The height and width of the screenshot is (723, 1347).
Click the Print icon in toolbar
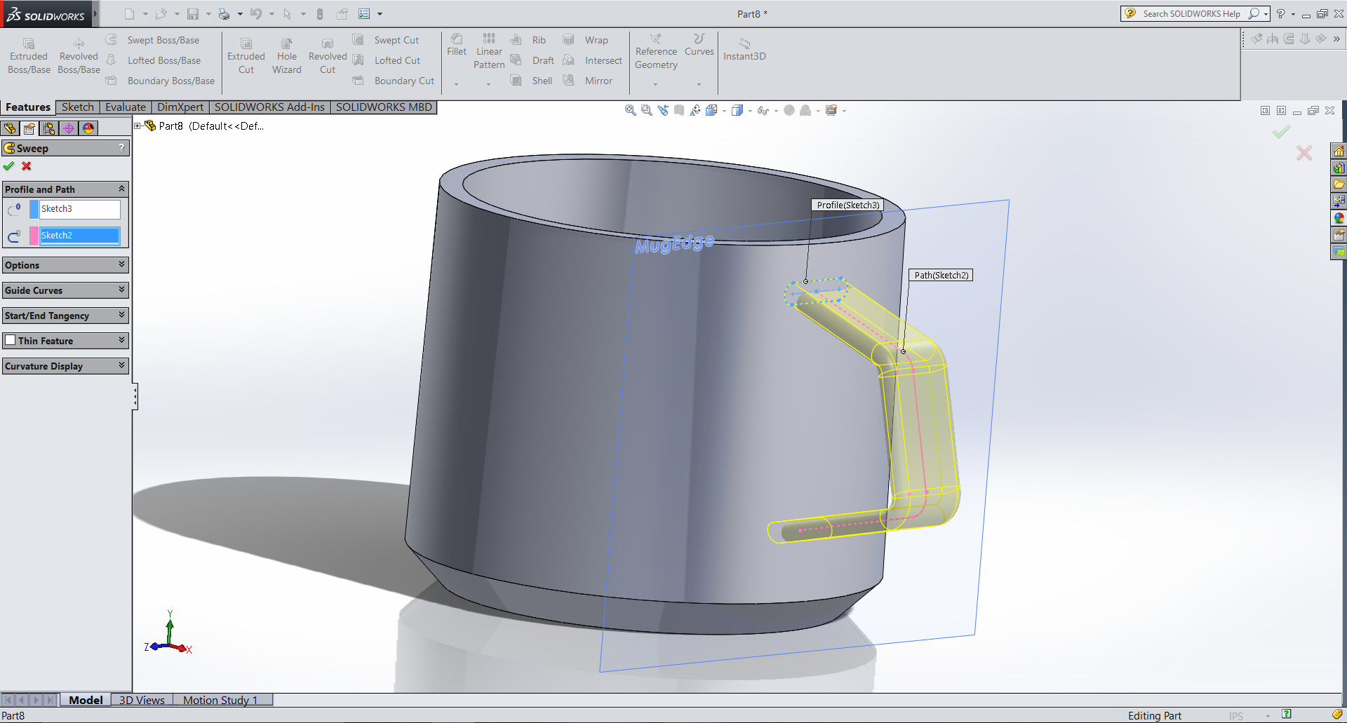(224, 14)
